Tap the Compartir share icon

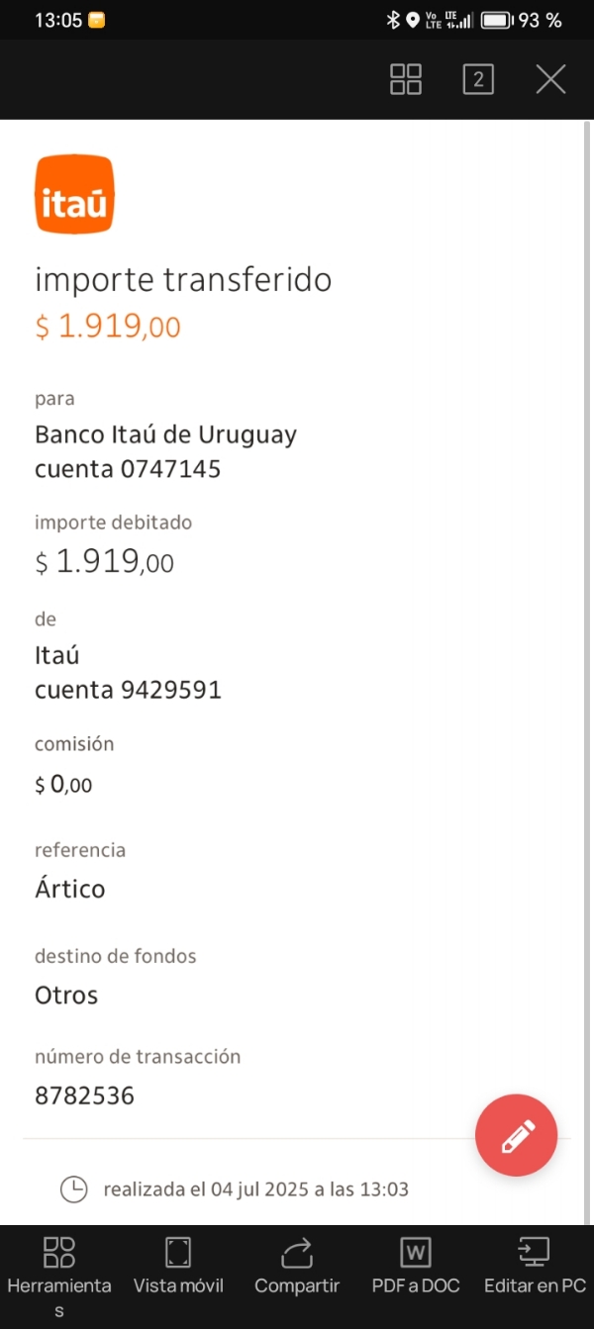pyautogui.click(x=297, y=1267)
